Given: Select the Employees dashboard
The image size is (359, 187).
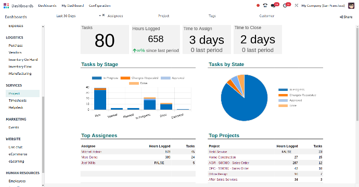Looking at the screenshot, I should click(17, 181).
